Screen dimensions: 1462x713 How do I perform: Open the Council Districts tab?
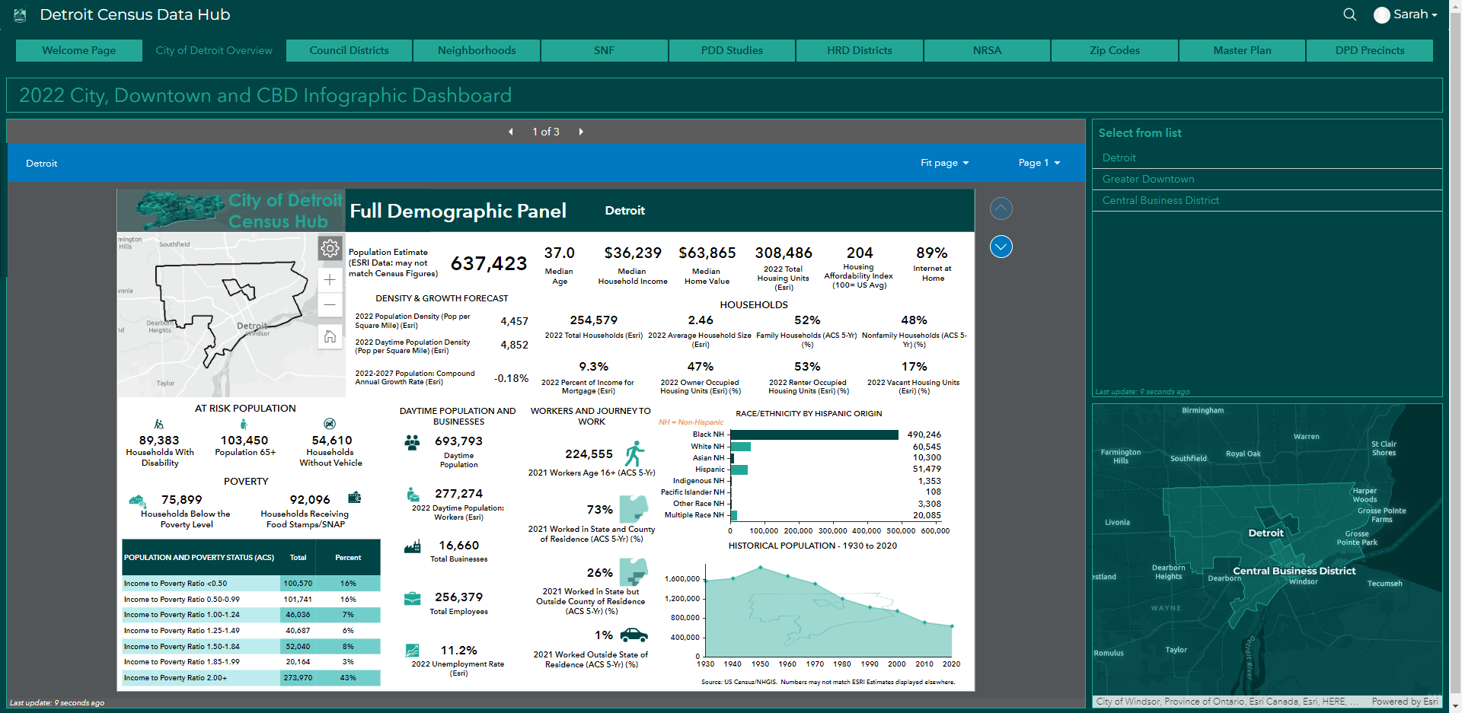pos(349,50)
